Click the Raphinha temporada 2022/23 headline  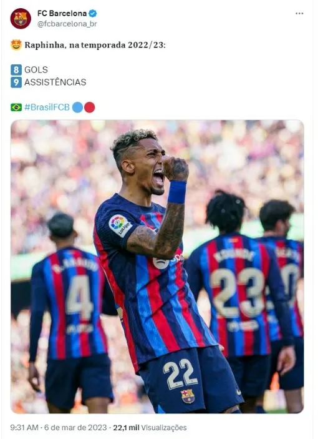(x=95, y=45)
